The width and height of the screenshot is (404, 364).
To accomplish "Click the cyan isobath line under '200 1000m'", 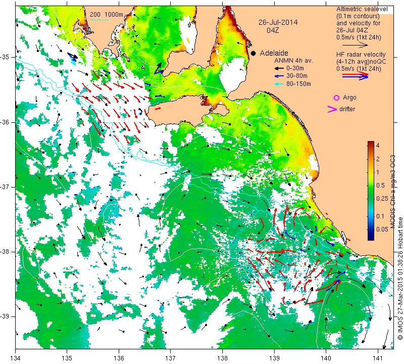I will click(x=99, y=20).
